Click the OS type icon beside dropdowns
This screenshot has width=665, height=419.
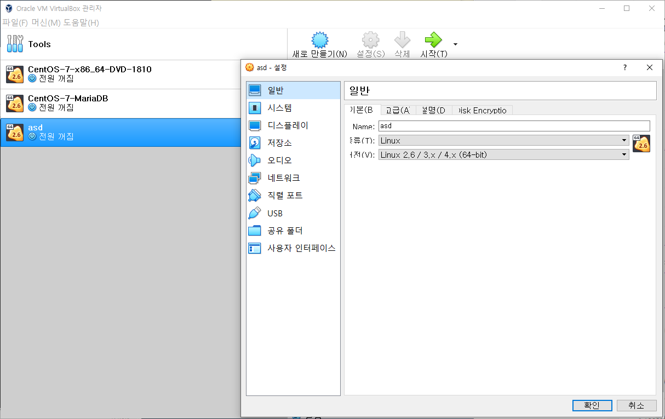click(641, 143)
